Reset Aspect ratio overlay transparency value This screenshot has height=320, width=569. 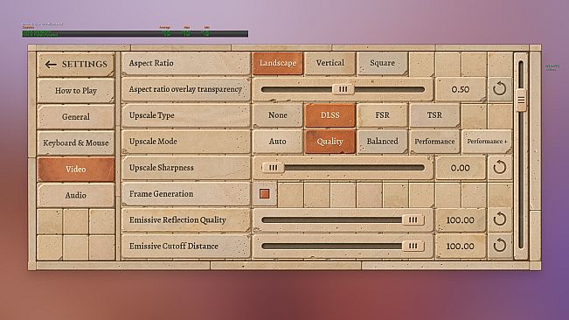(500, 89)
